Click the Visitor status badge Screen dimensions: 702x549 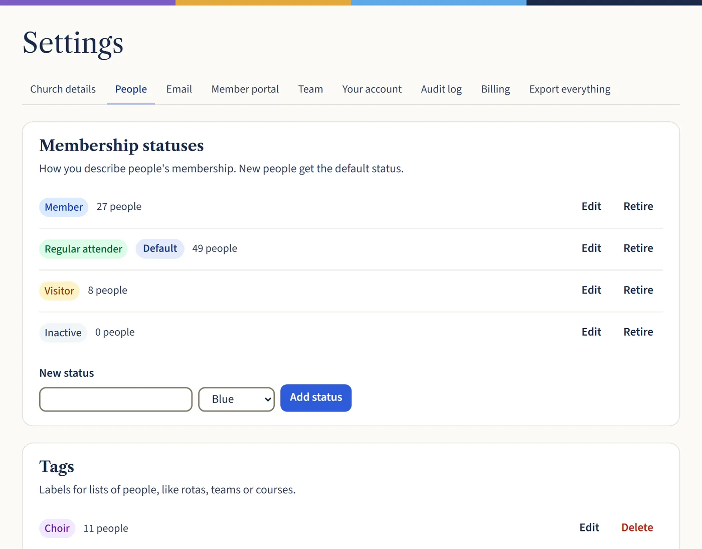[x=59, y=291]
